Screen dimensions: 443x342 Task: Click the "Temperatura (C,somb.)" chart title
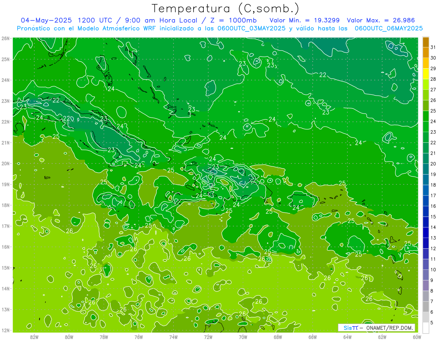click(x=225, y=8)
